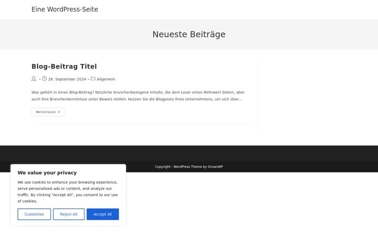Click the blog post excerpt paragraph
This screenshot has width=378, height=236.
(x=138, y=95)
